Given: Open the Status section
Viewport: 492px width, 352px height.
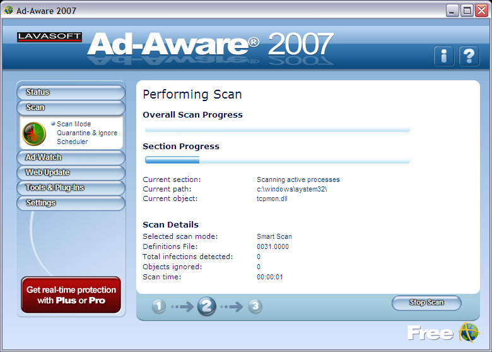Looking at the screenshot, I should 71,92.
